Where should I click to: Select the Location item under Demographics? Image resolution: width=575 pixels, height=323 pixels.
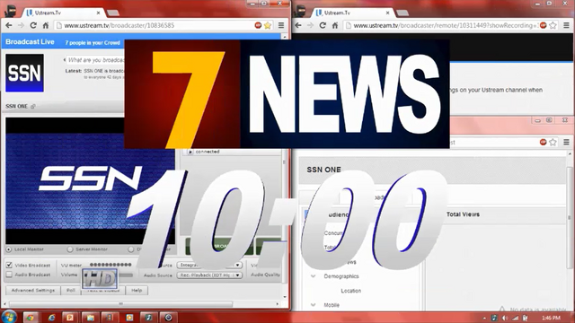[351, 291]
